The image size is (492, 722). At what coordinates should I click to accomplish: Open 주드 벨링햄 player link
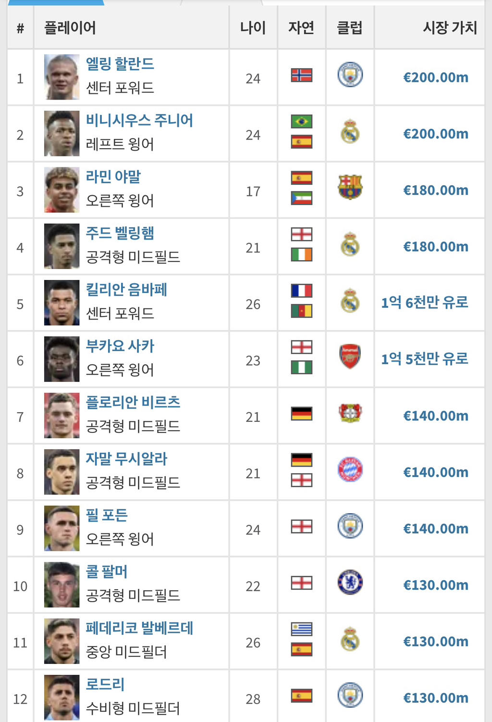[120, 233]
